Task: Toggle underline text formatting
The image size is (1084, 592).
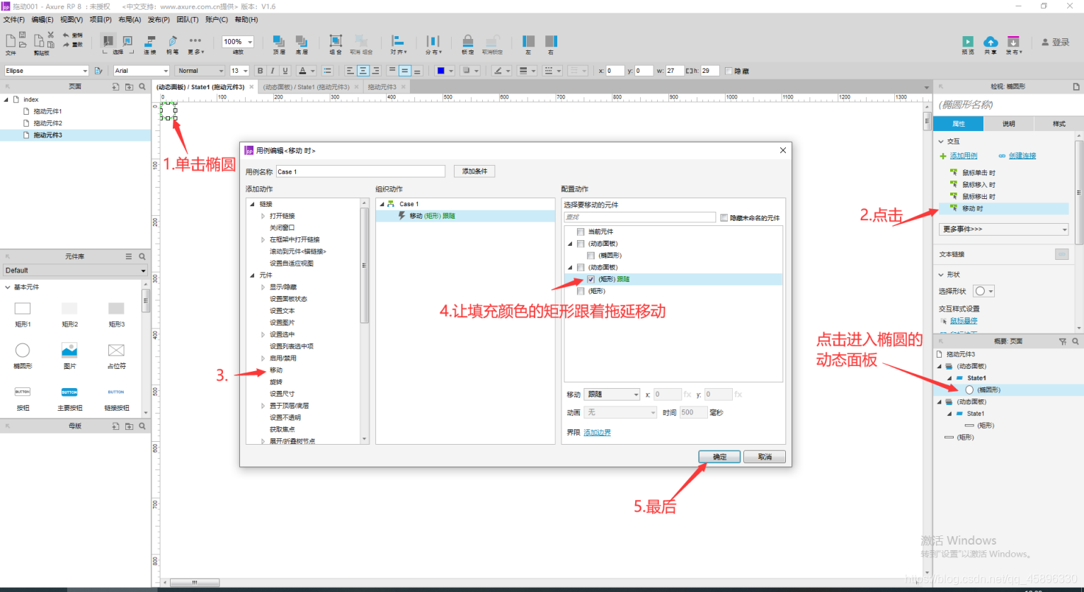Action: pos(285,71)
